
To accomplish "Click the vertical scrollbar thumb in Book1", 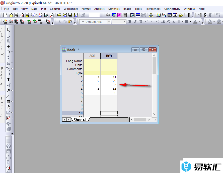I will pyautogui.click(x=154, y=66).
